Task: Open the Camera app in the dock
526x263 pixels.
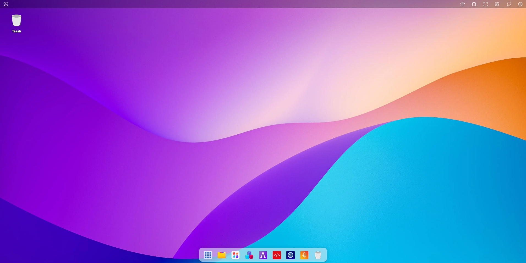Action: 291,255
